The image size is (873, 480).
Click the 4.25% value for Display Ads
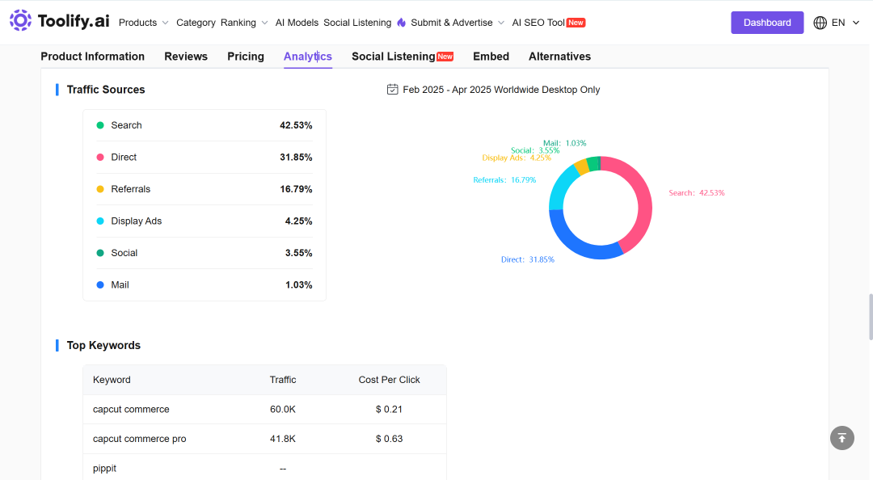(298, 221)
